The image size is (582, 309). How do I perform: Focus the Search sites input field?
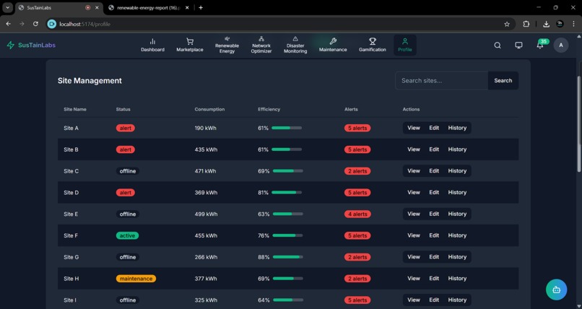tap(441, 80)
